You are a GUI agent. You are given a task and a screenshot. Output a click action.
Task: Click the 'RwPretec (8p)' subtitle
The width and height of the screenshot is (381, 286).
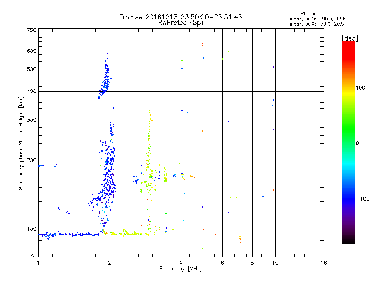coord(180,23)
